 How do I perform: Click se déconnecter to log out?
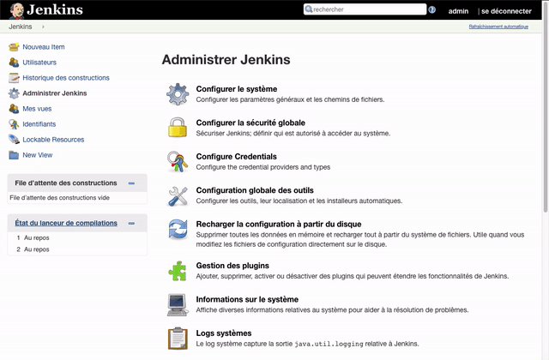pos(506,11)
